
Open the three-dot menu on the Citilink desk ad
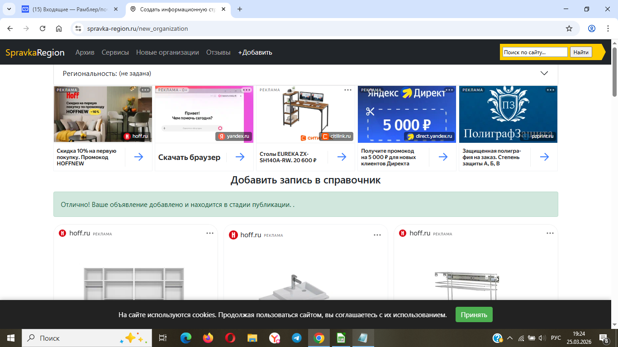pos(348,90)
